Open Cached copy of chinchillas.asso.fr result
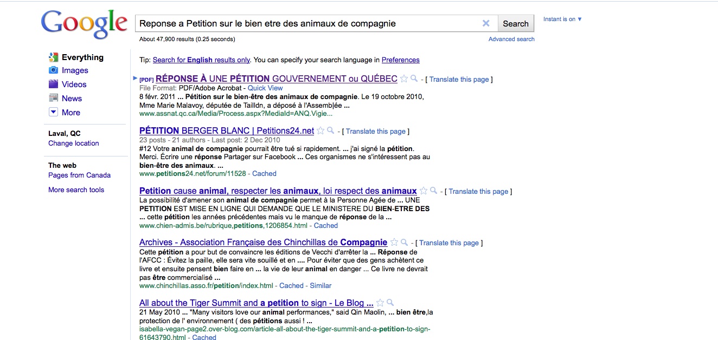Viewport: 718px width, 340px height. 291,286
